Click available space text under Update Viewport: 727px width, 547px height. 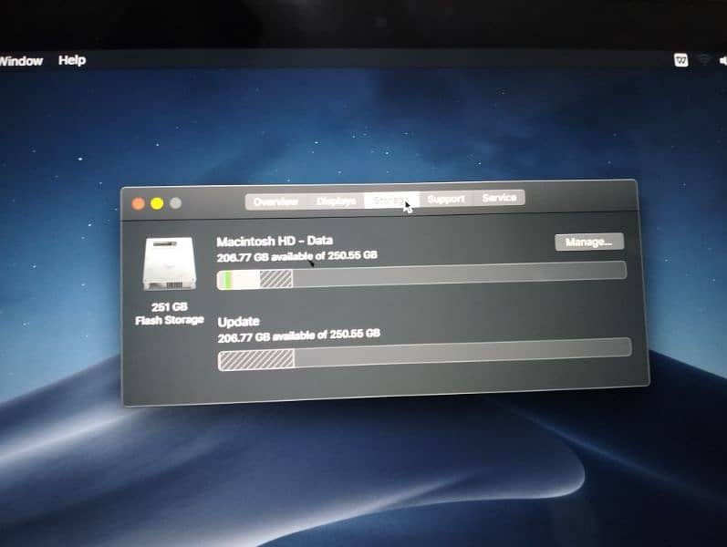pyautogui.click(x=299, y=335)
